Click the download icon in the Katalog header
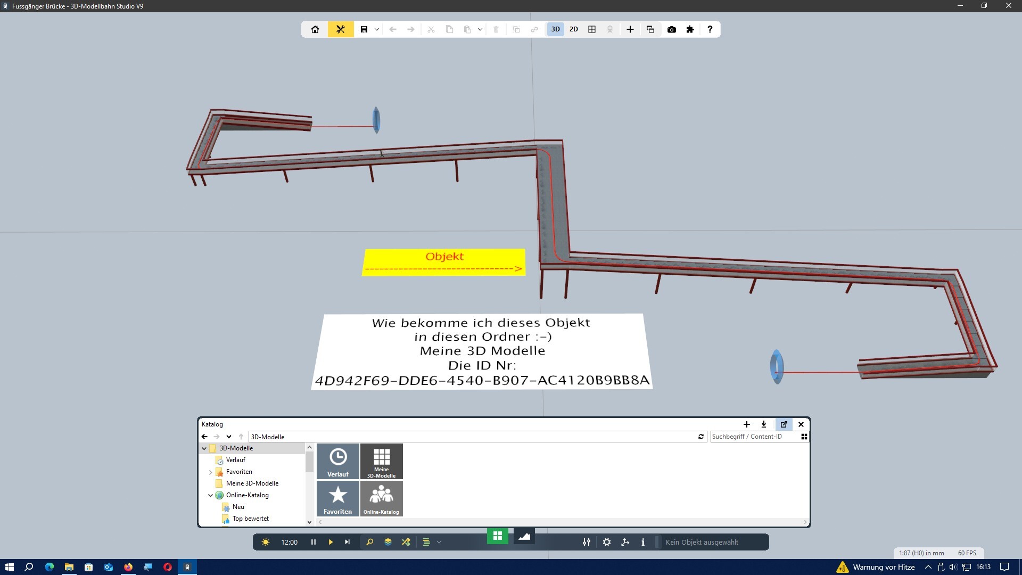 click(764, 424)
